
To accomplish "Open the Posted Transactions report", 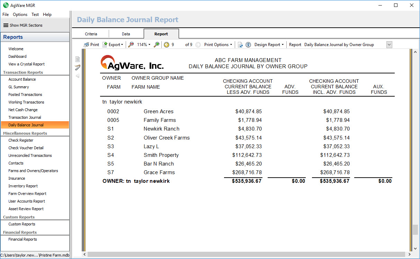I will [25, 95].
